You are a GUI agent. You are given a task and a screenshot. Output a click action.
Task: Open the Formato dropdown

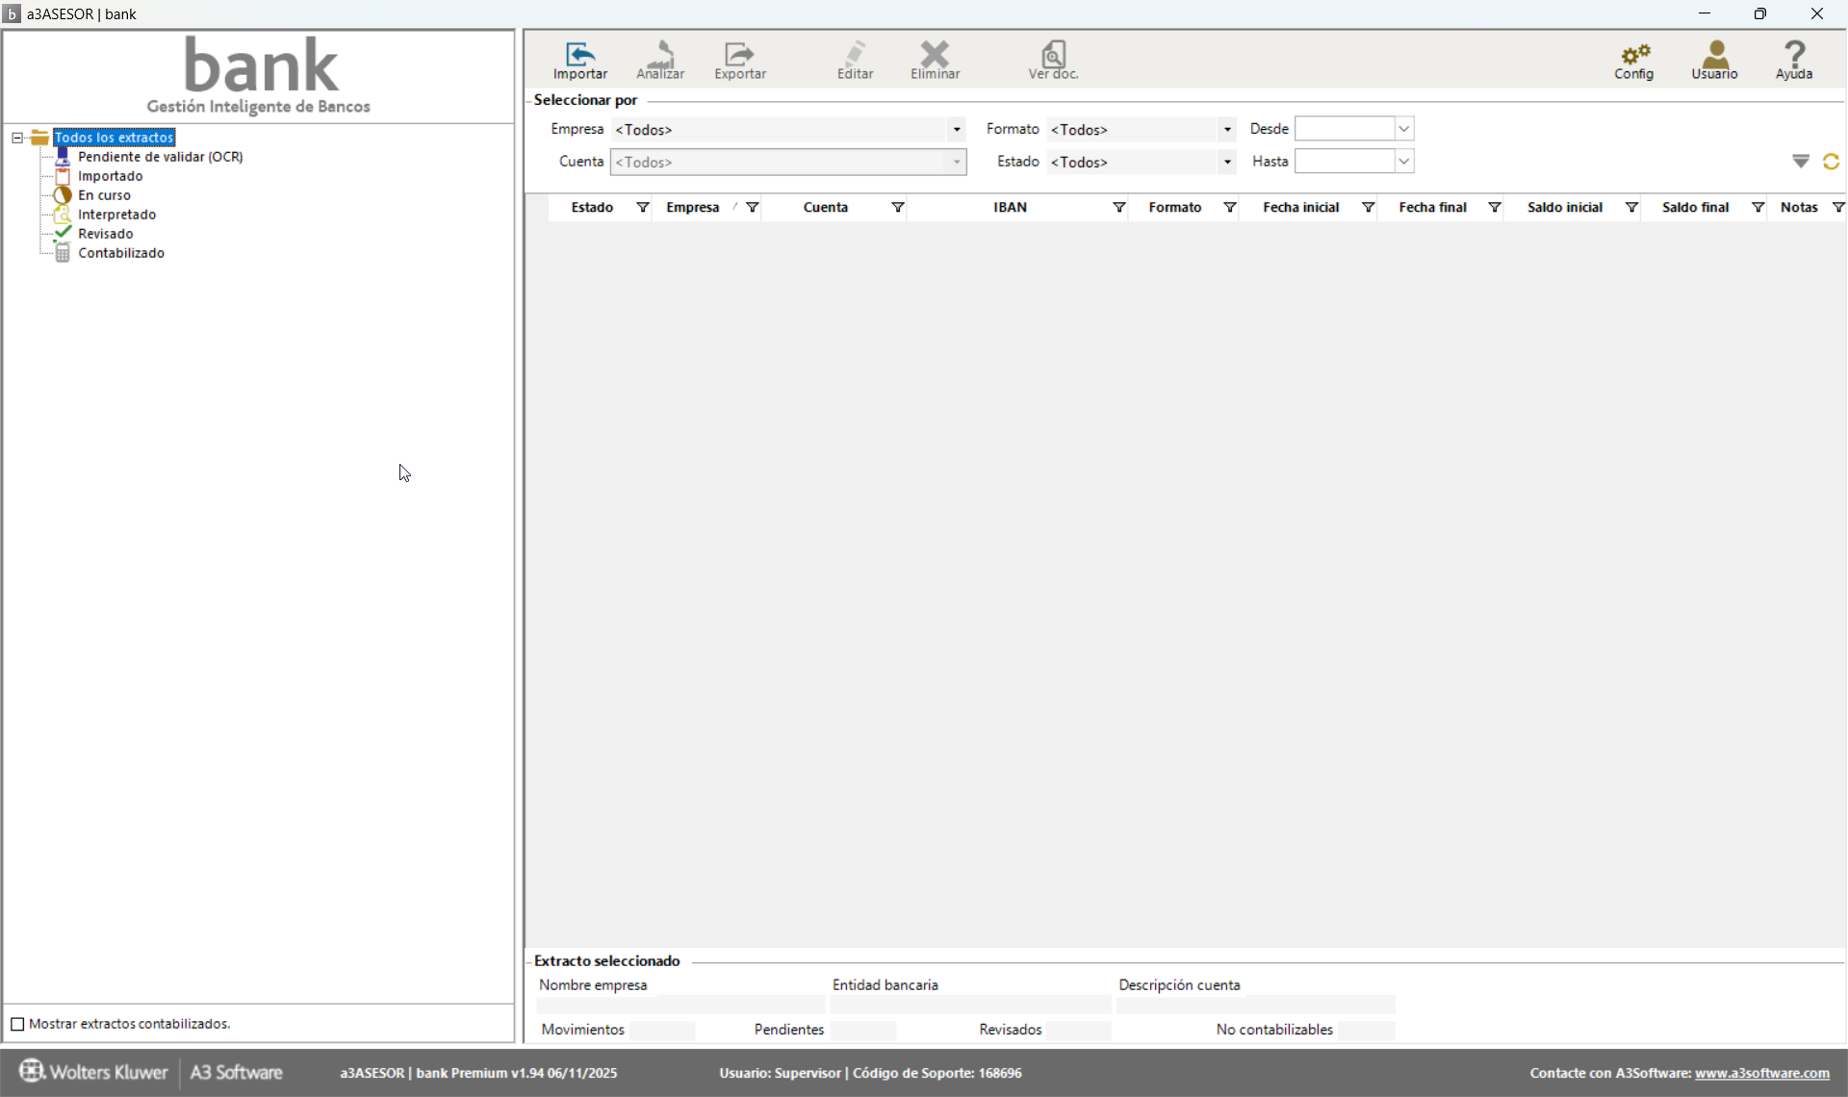[1227, 130]
